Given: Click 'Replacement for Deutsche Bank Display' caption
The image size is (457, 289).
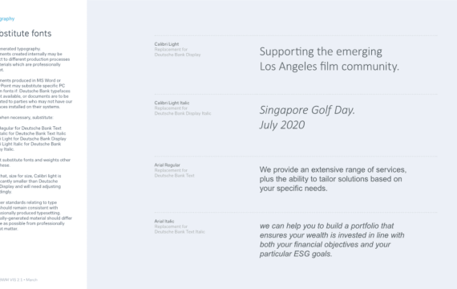Looking at the screenshot, I should point(177,52).
